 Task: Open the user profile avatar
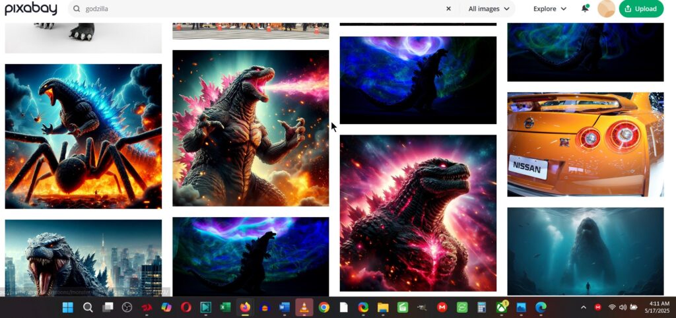[x=606, y=9]
